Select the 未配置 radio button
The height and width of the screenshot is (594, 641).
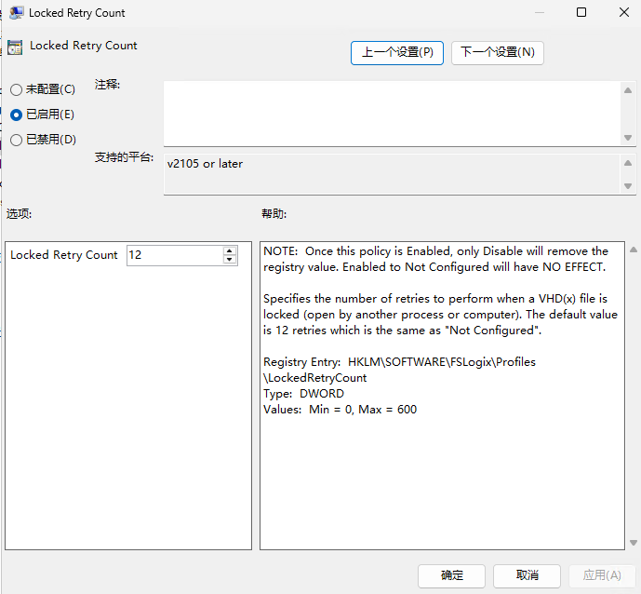pyautogui.click(x=16, y=90)
